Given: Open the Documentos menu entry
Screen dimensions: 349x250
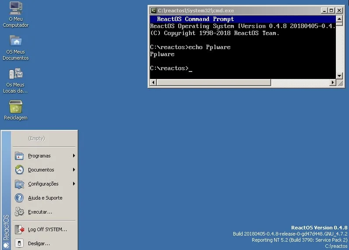Looking at the screenshot, I should 44,170.
